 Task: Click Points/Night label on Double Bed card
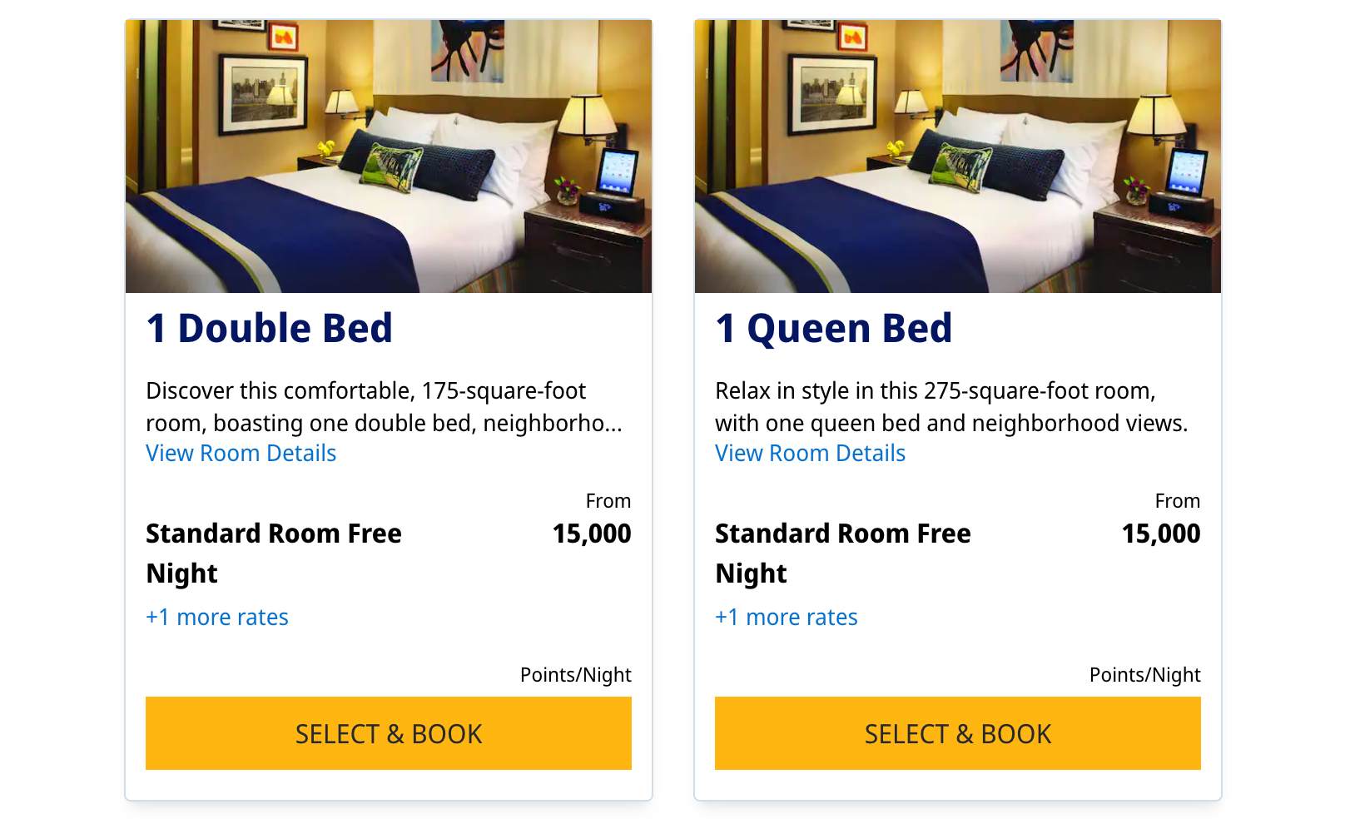[x=575, y=675]
